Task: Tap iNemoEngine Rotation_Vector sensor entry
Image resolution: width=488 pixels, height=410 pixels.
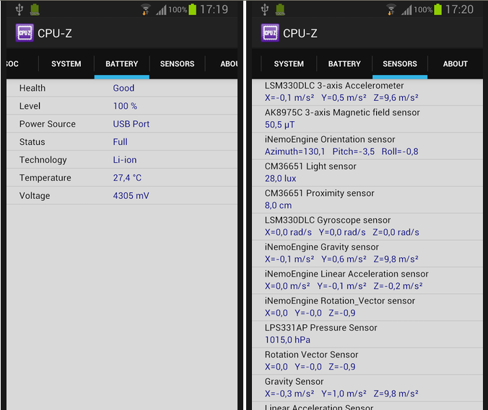Action: (x=367, y=308)
